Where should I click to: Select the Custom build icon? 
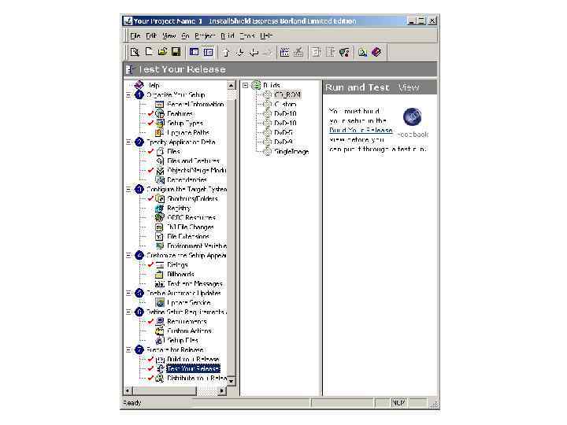point(267,104)
